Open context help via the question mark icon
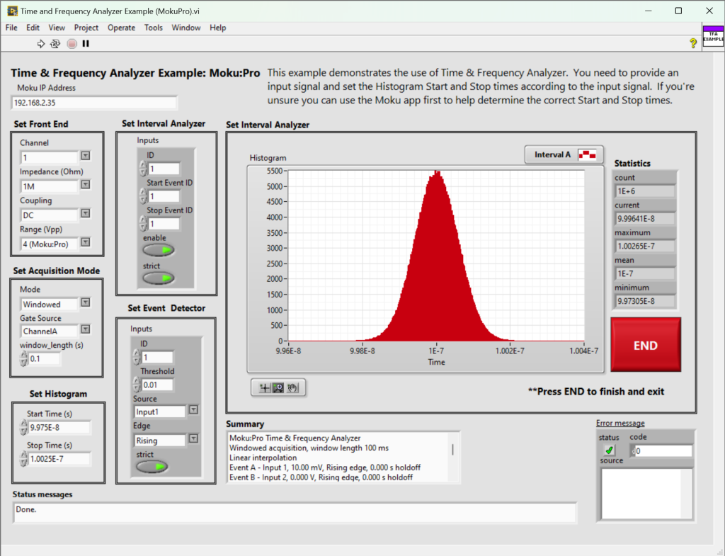725x556 pixels. coord(693,43)
